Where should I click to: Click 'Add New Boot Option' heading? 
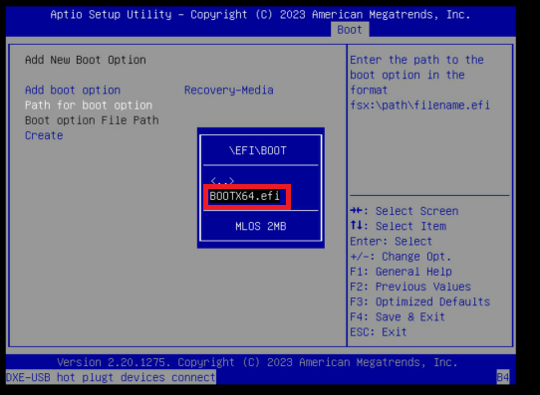[x=86, y=60]
